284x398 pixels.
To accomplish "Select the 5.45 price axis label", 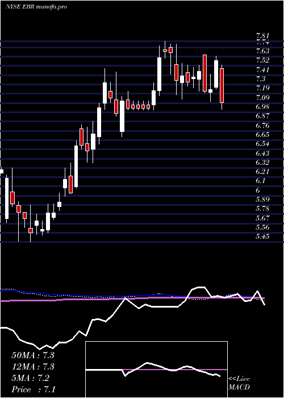I will [x=262, y=237].
